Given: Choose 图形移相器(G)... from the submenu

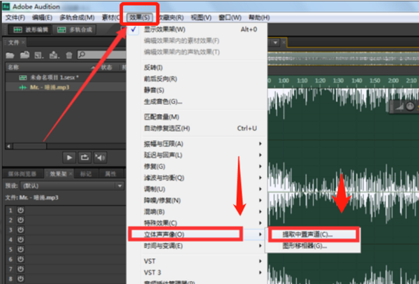Looking at the screenshot, I should pos(313,246).
